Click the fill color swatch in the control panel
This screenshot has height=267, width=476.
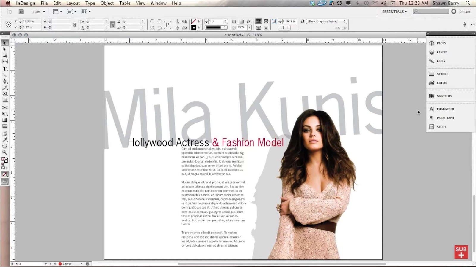coord(194,21)
